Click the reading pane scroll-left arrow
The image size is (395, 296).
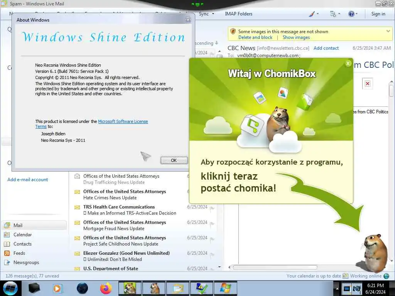(x=229, y=267)
